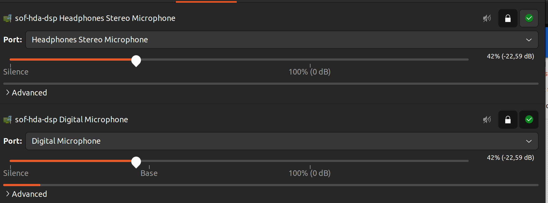
Task: Expand Advanced options for Headphones Stereo Microphone
Action: click(26, 93)
